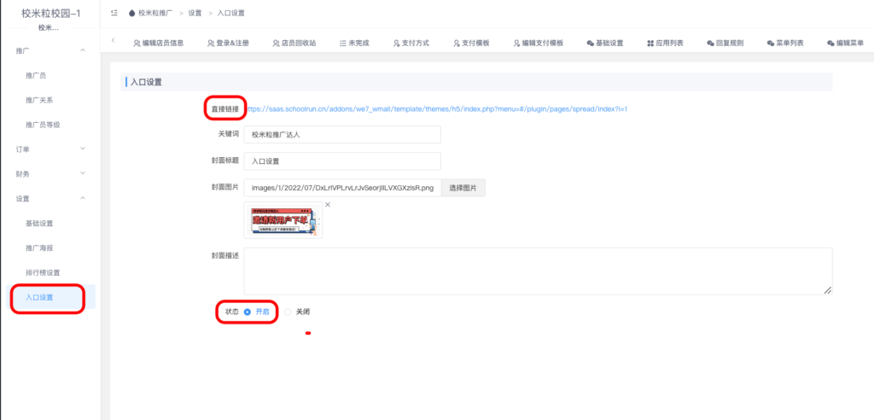Click inside the 封面描述 text area
Image resolution: width=874 pixels, height=420 pixels.
(x=538, y=271)
